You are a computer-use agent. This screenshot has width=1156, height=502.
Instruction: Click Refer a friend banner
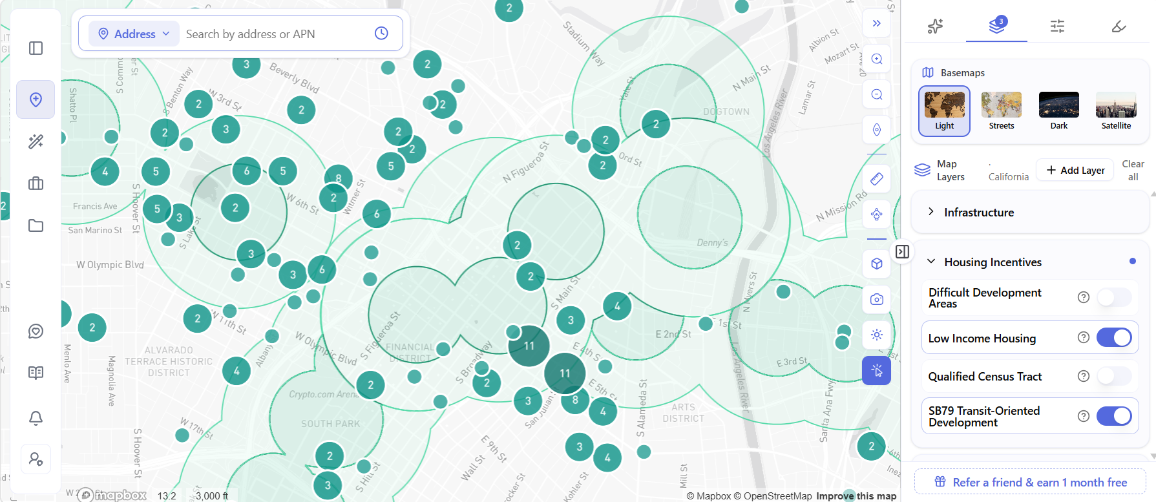click(x=1030, y=482)
